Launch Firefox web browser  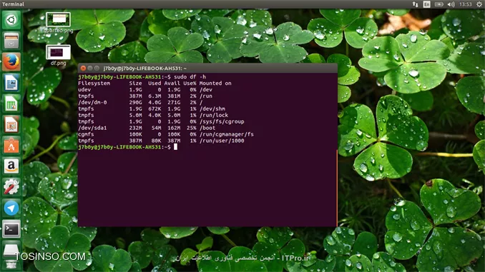[x=11, y=61]
